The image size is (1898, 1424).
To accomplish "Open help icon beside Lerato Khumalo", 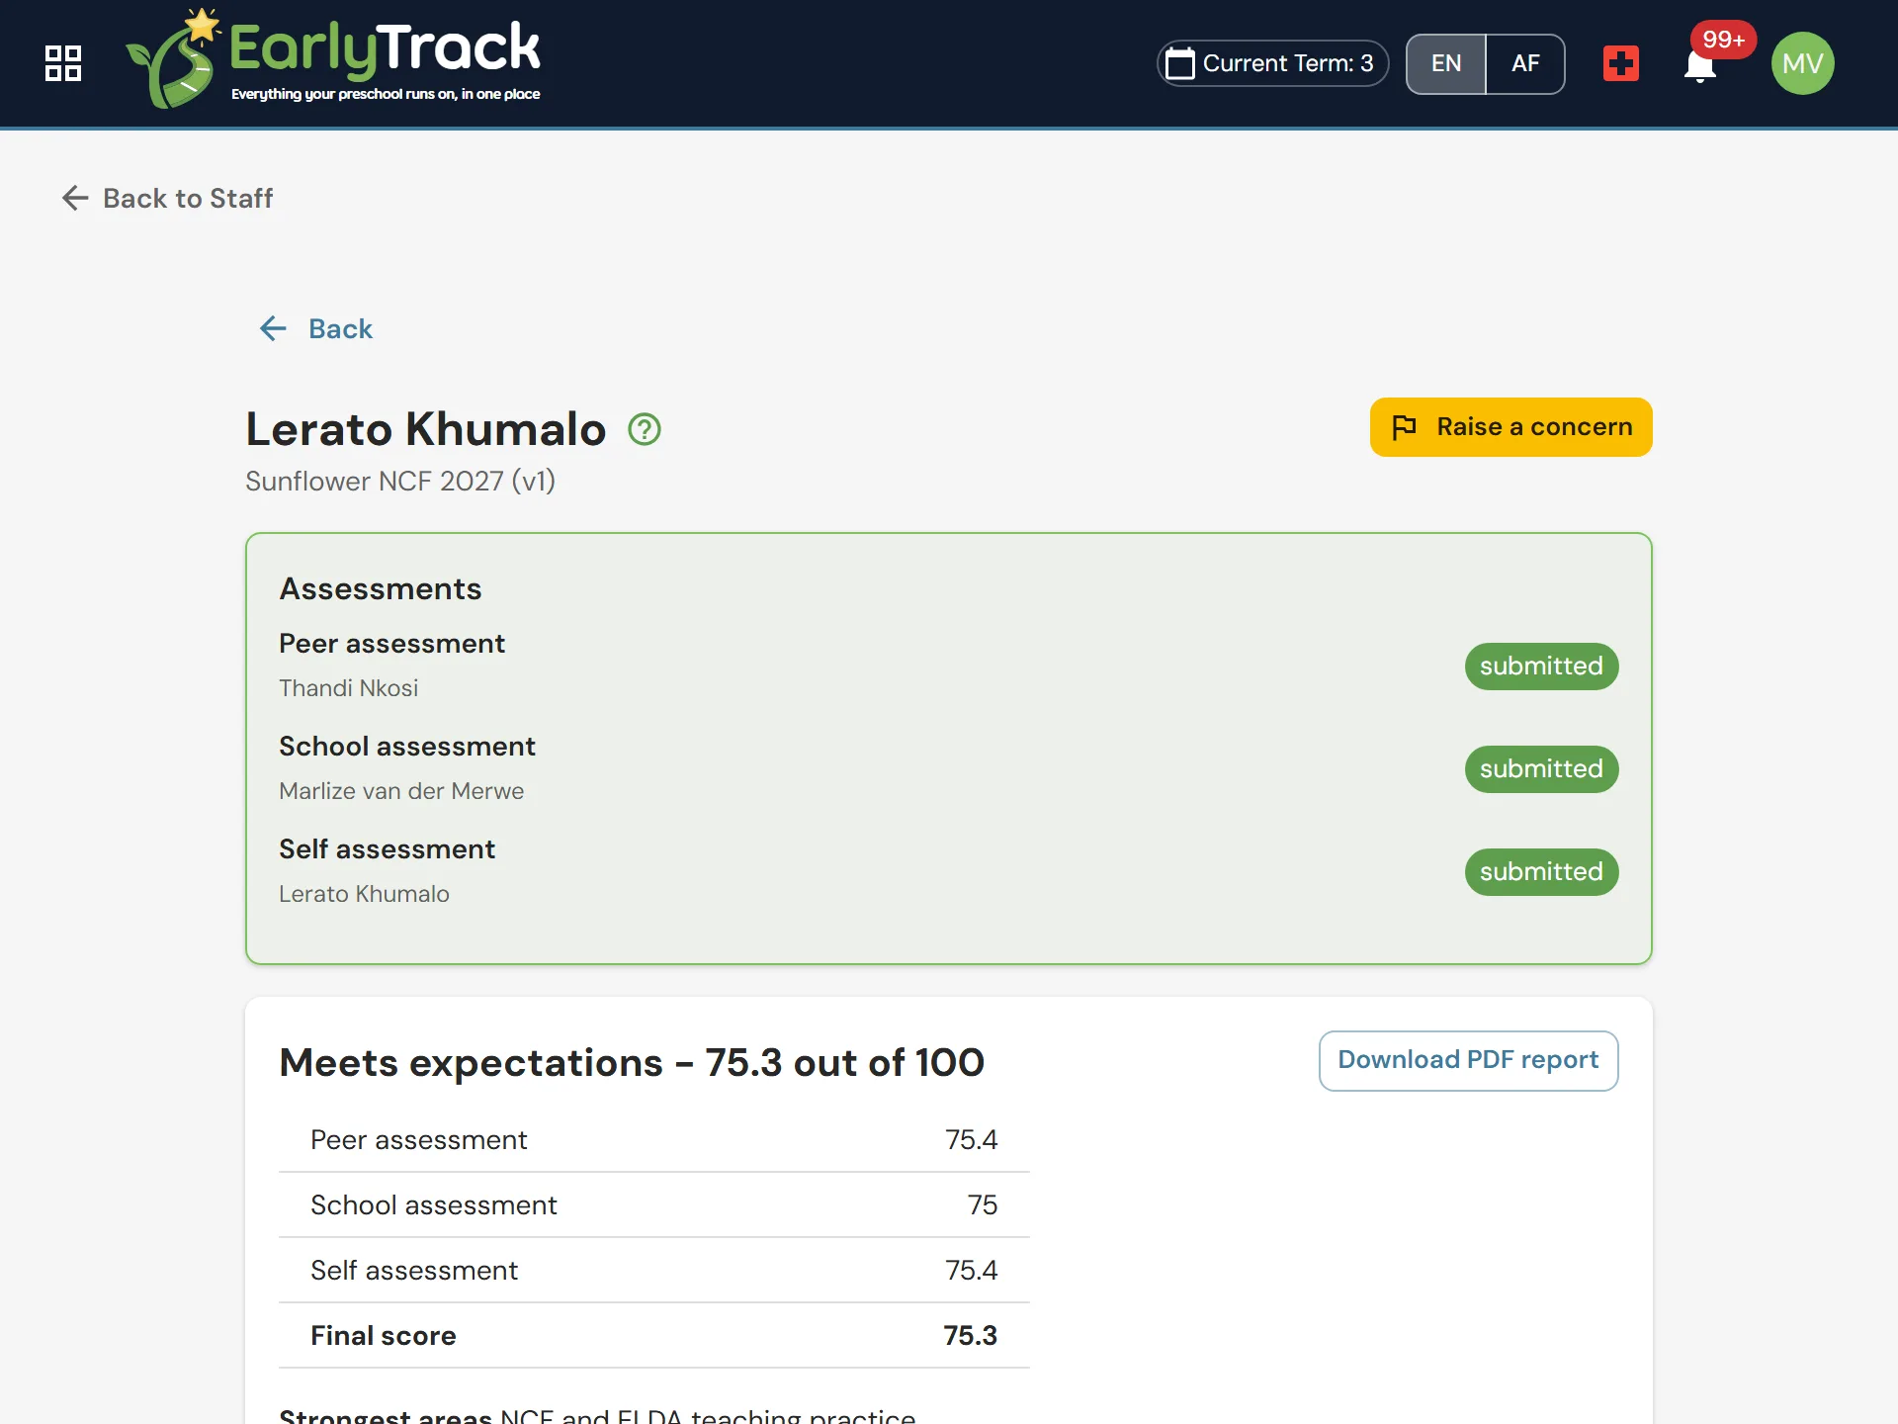I will (x=645, y=429).
